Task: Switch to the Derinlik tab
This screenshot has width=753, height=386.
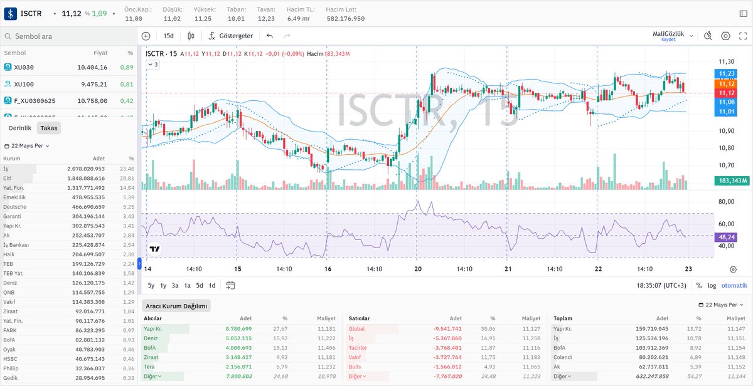Action: click(x=20, y=128)
